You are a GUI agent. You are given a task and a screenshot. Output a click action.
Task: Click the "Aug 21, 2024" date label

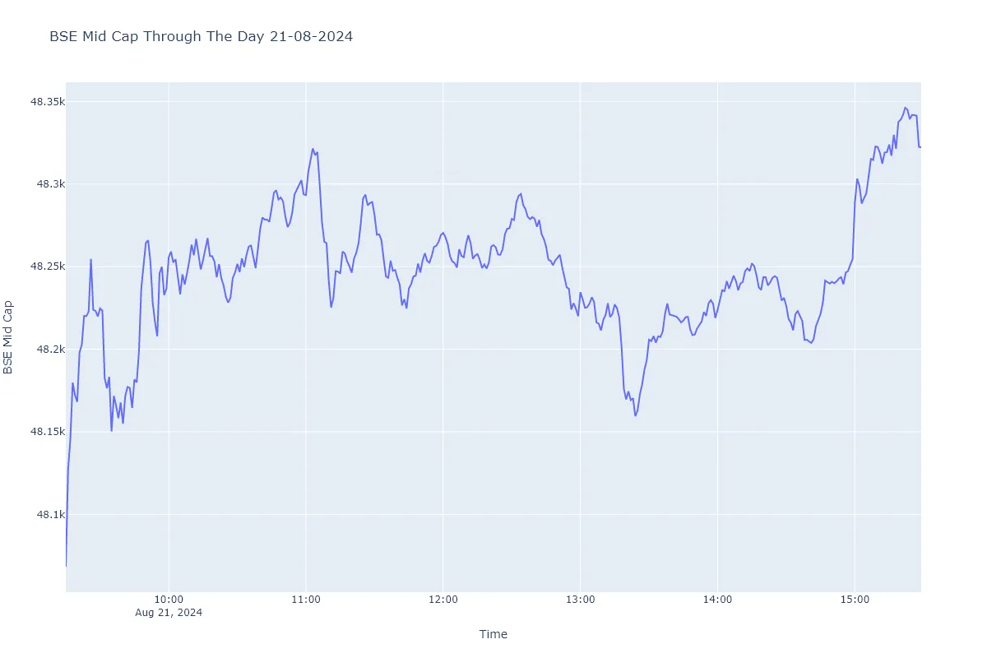169,614
